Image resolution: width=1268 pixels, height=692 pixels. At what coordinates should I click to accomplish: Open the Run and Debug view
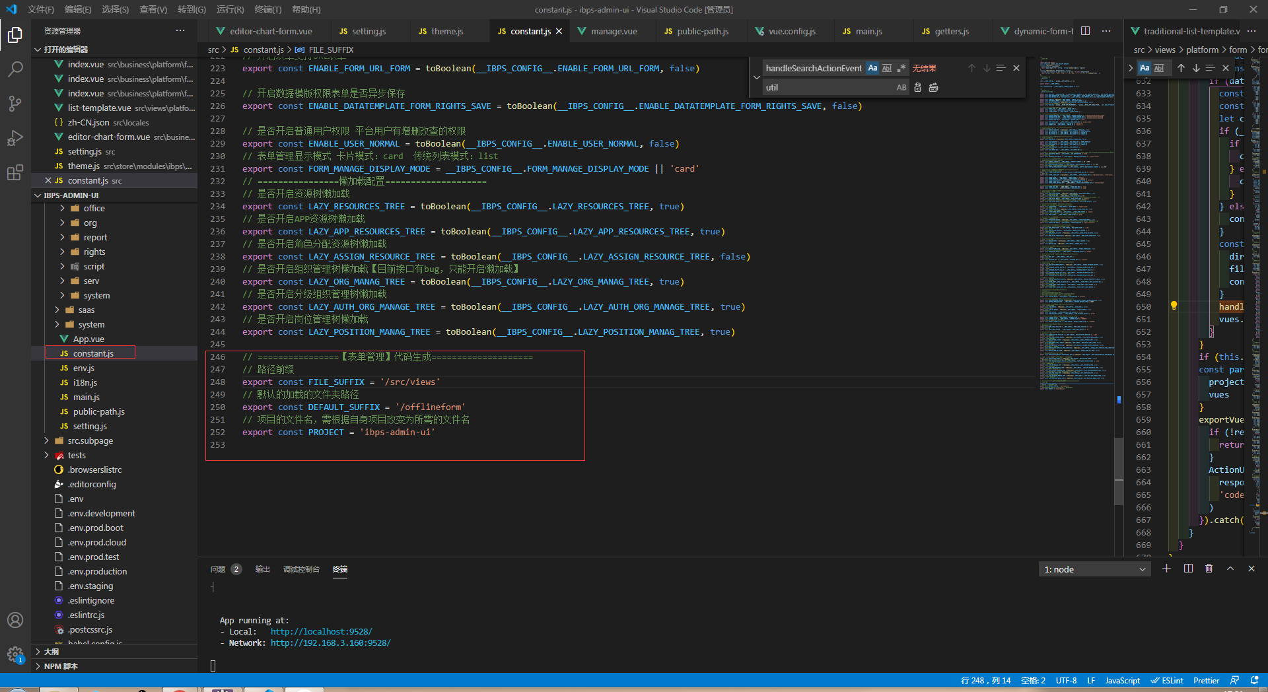click(15, 138)
